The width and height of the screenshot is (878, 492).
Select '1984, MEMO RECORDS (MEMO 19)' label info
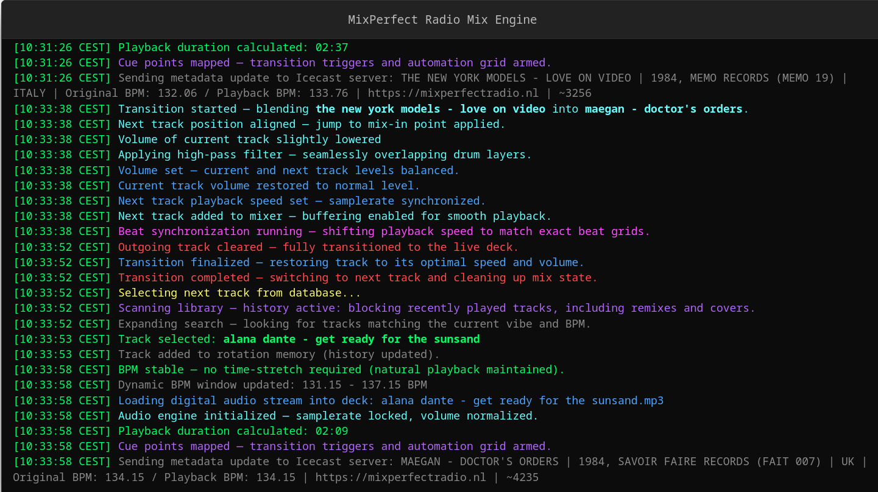tap(743, 78)
